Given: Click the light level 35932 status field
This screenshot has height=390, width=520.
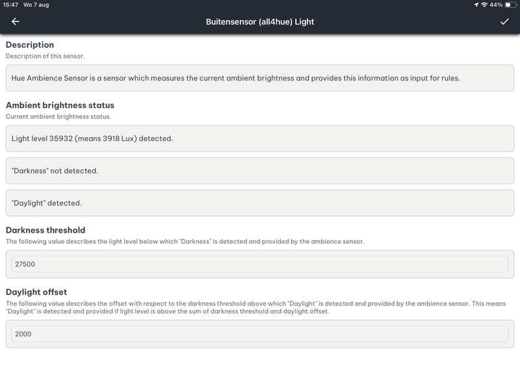Looking at the screenshot, I should point(260,138).
